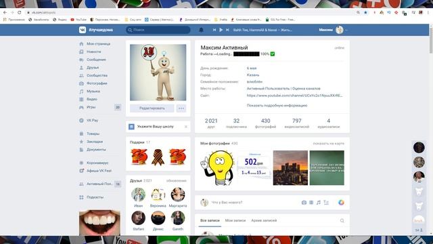Reload the page in browser
This screenshot has width=433, height=244.
tap(20, 12)
